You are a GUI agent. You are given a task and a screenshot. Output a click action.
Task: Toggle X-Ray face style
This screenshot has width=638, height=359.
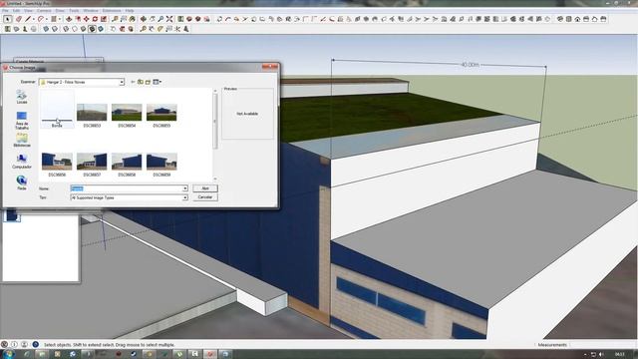tap(46, 29)
